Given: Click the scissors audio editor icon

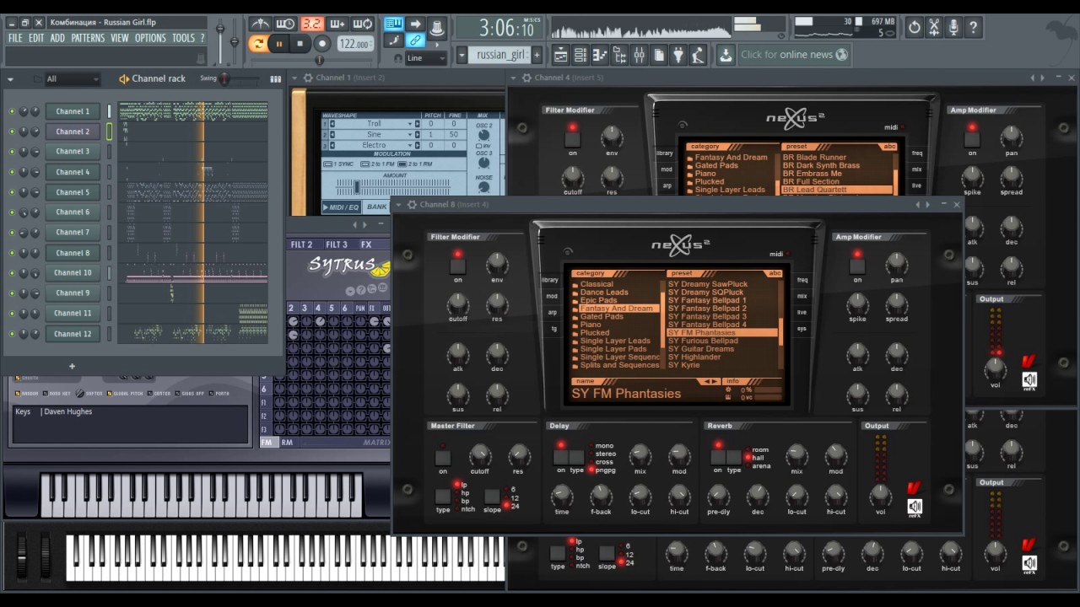Looking at the screenshot, I should click(934, 28).
